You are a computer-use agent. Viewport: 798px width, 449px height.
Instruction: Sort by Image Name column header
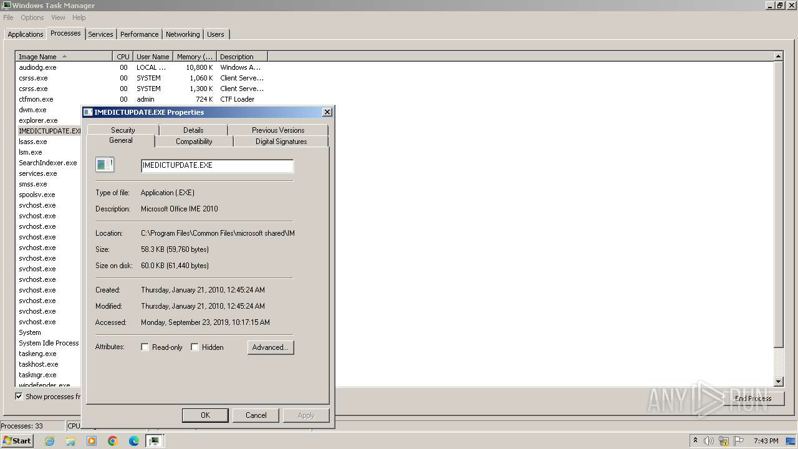pos(64,57)
